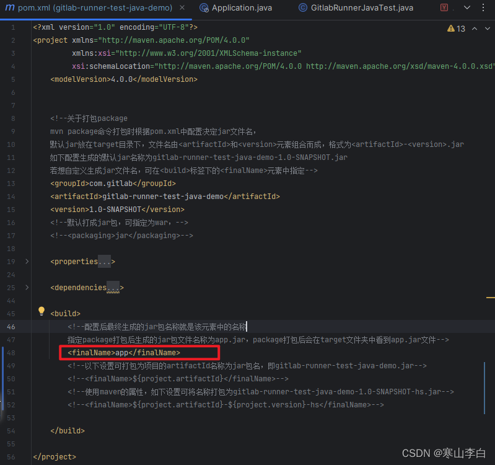The width and height of the screenshot is (495, 465).
Task: Click the XML declaration line
Action: point(115,27)
